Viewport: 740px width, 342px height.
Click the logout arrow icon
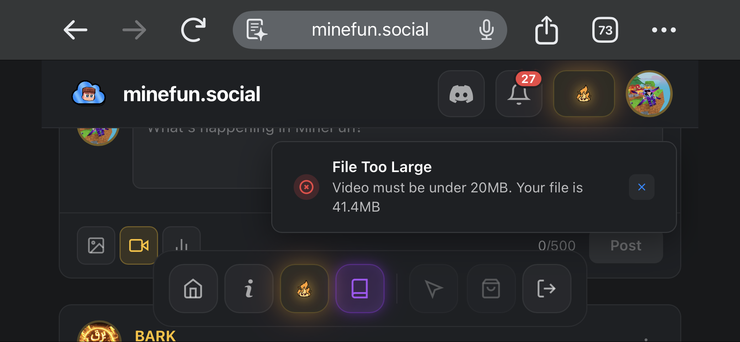coord(546,289)
